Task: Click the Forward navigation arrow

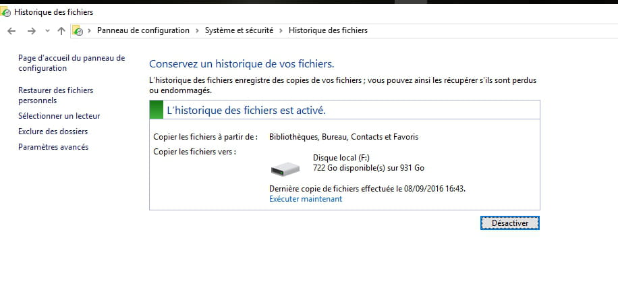Action: click(x=31, y=30)
